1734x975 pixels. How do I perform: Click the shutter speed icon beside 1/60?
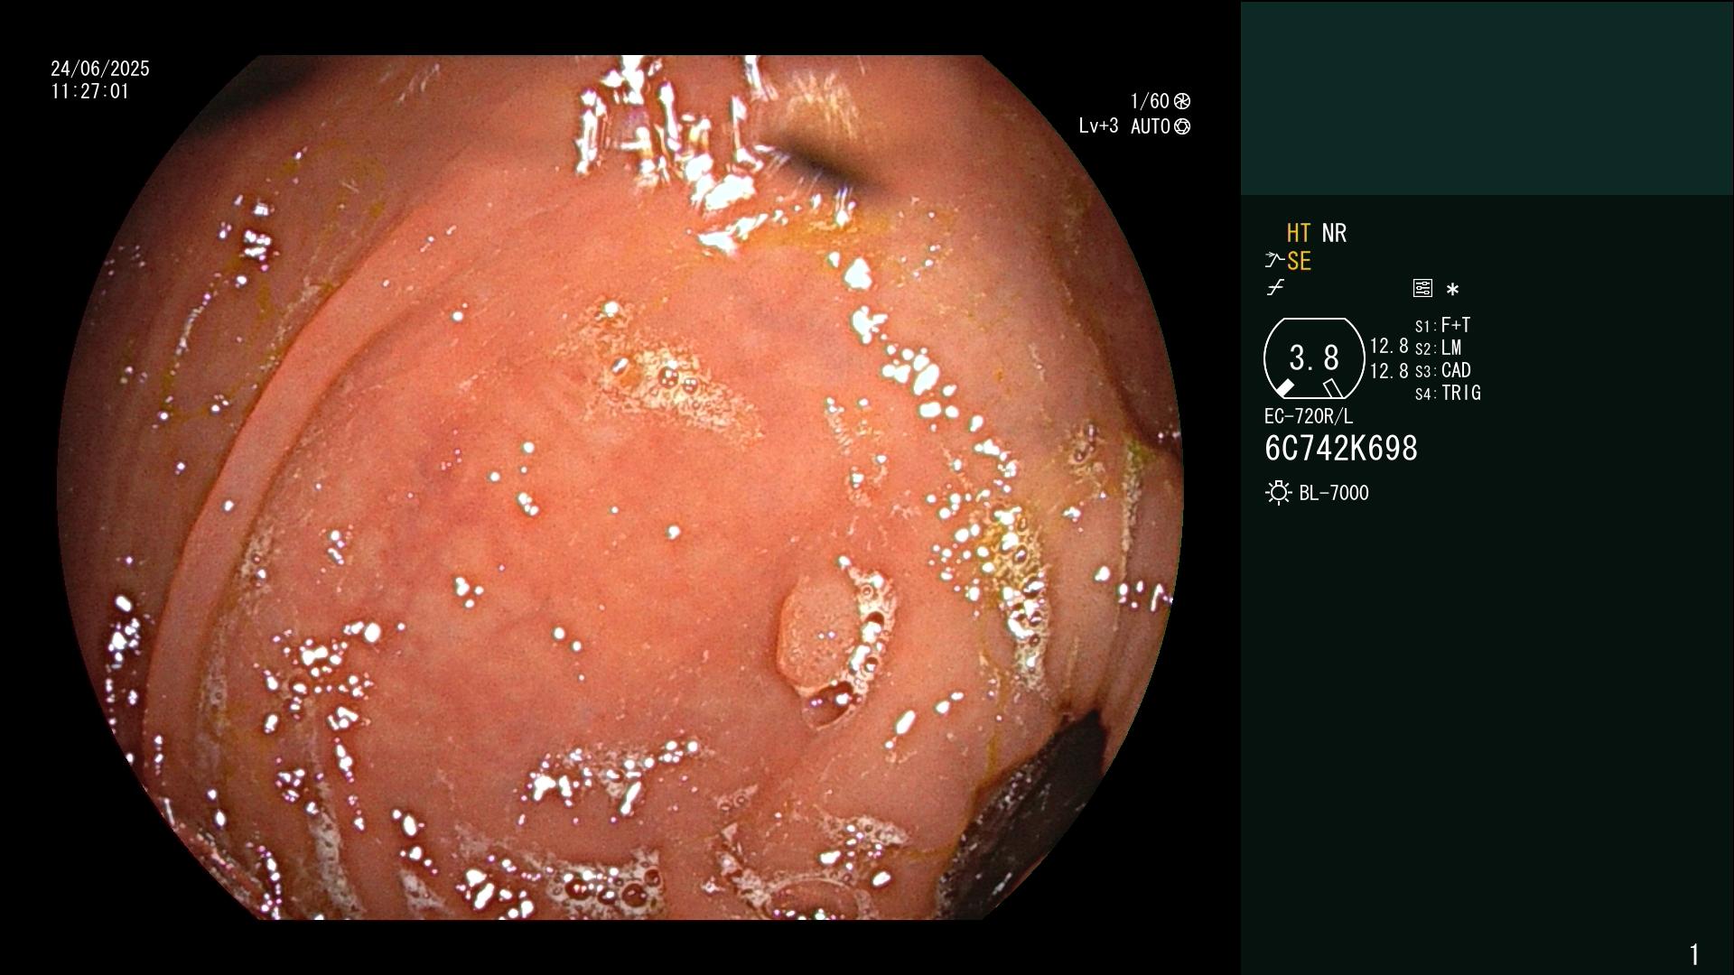[1182, 101]
